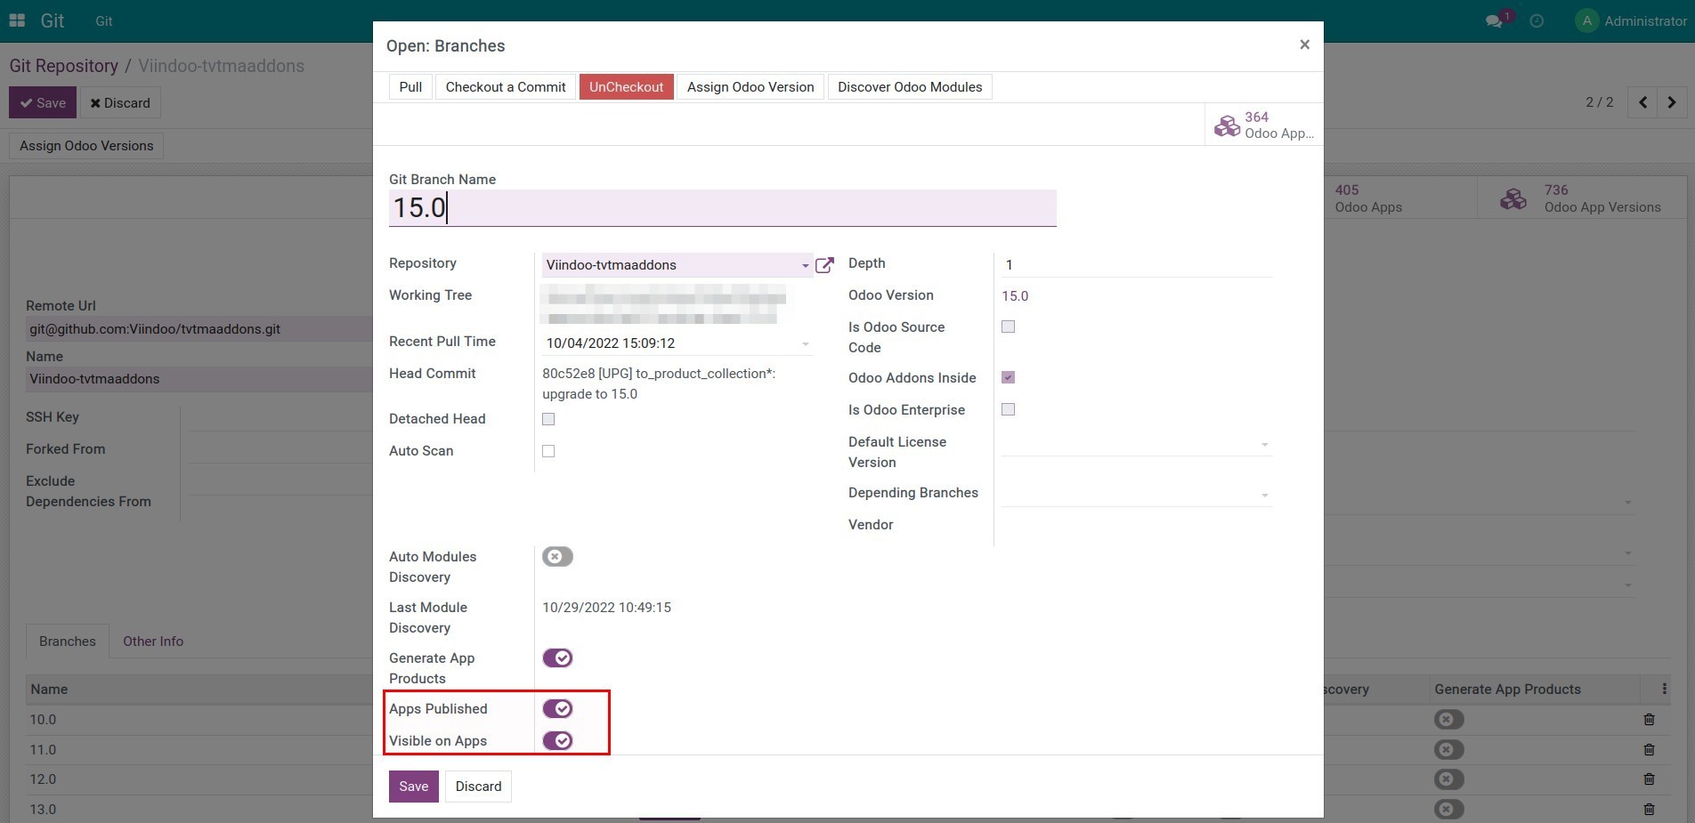
Task: Open the conversations message icon
Action: 1494,21
